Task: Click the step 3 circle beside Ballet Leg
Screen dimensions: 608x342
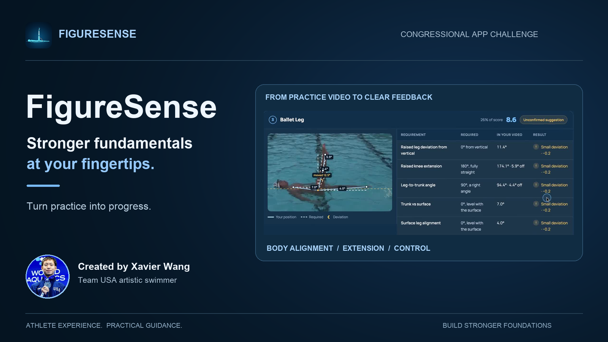Action: (x=272, y=120)
